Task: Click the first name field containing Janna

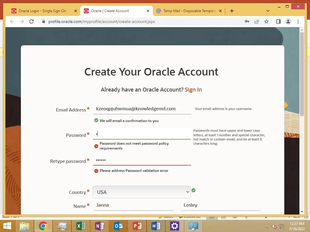Action: [133, 205]
